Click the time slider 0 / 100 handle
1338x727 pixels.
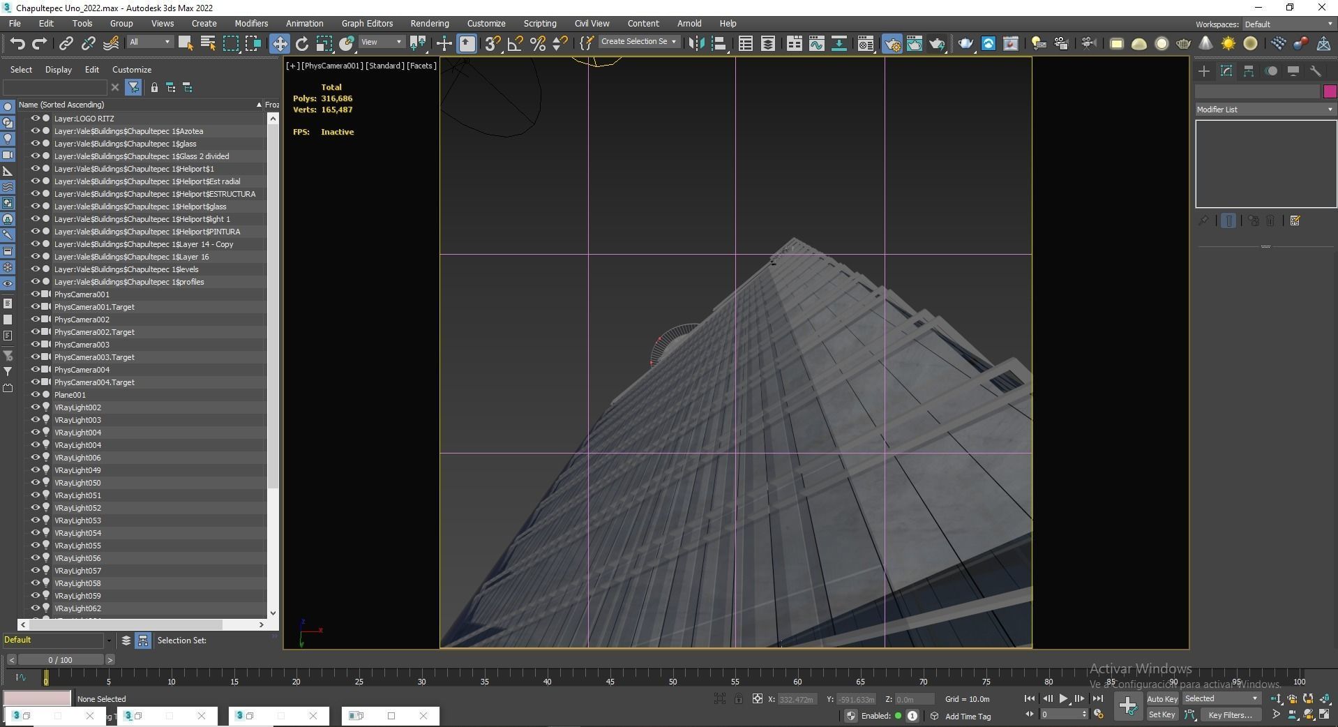click(61, 659)
